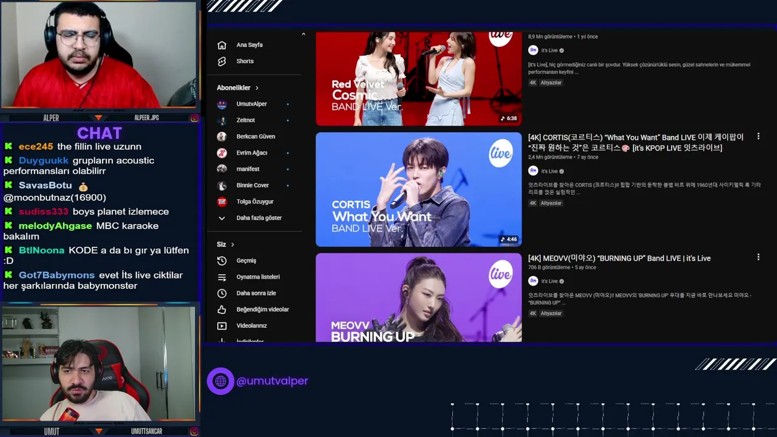Open the Shorts icon in sidebar

click(x=222, y=61)
